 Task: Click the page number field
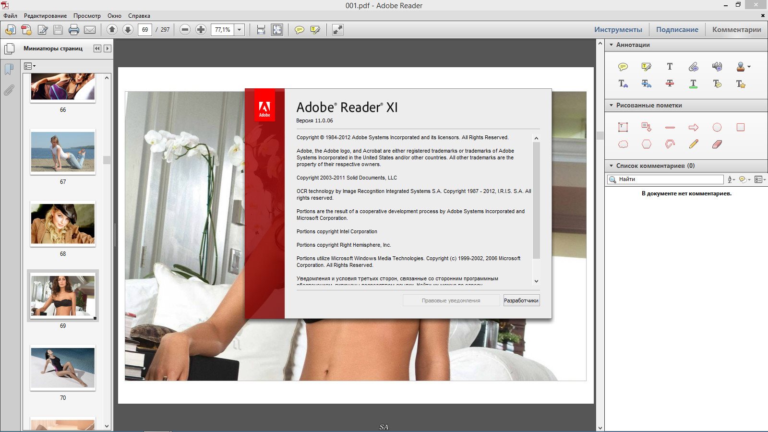pos(145,30)
